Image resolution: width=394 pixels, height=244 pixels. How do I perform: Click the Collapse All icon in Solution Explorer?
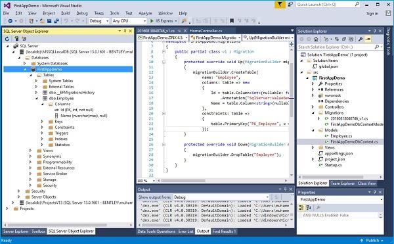343,39
